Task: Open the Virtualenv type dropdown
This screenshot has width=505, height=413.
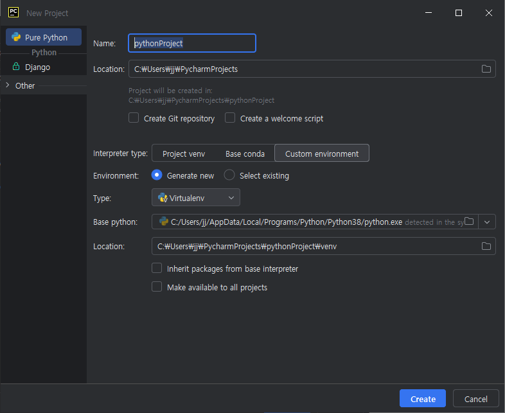Action: 196,198
